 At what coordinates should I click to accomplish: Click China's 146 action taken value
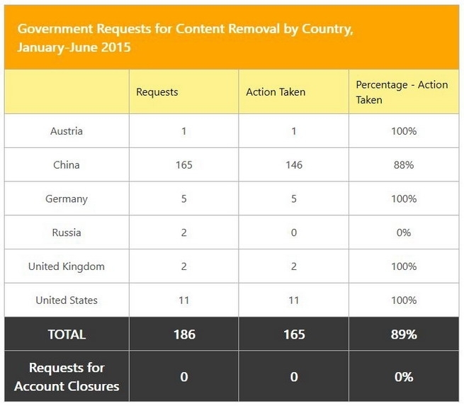point(293,165)
